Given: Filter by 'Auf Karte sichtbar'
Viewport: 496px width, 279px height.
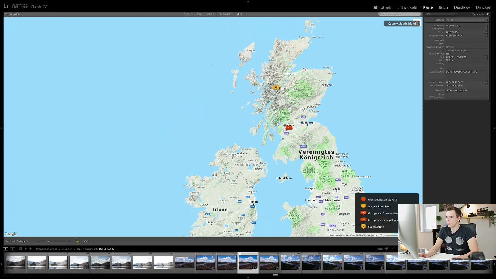Looking at the screenshot, I should [x=193, y=14].
